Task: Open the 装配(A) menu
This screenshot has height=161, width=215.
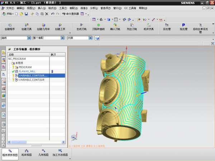Action: pyautogui.click(x=73, y=8)
